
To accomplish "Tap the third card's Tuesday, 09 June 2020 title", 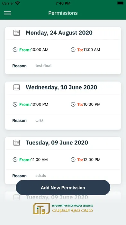I will (x=57, y=143).
